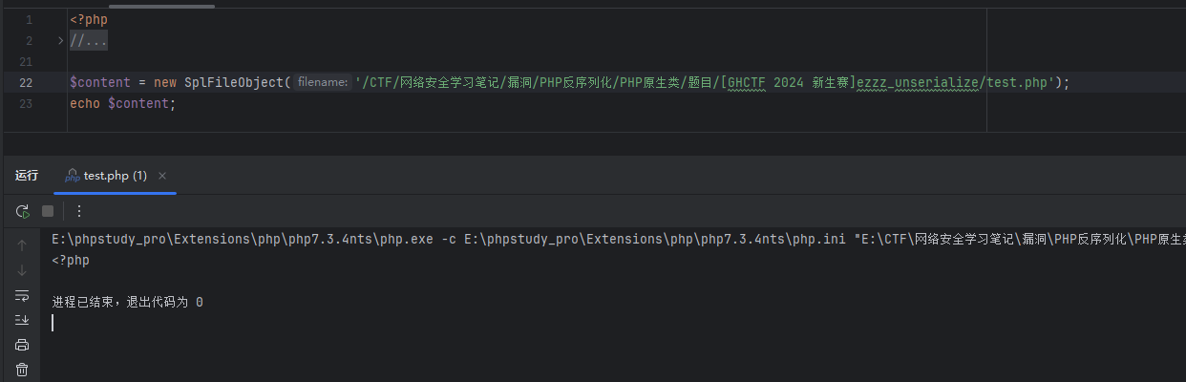Click line number 22 in the gutter
This screenshot has width=1186, height=382.
26,83
